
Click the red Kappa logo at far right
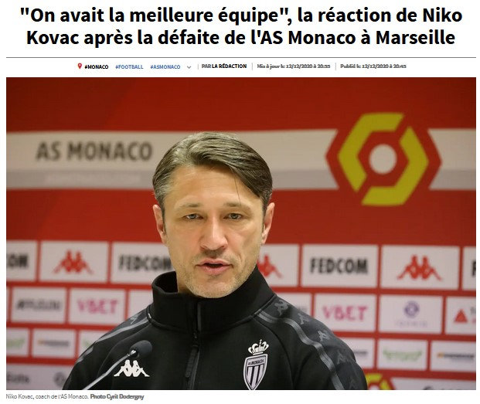pyautogui.click(x=419, y=268)
